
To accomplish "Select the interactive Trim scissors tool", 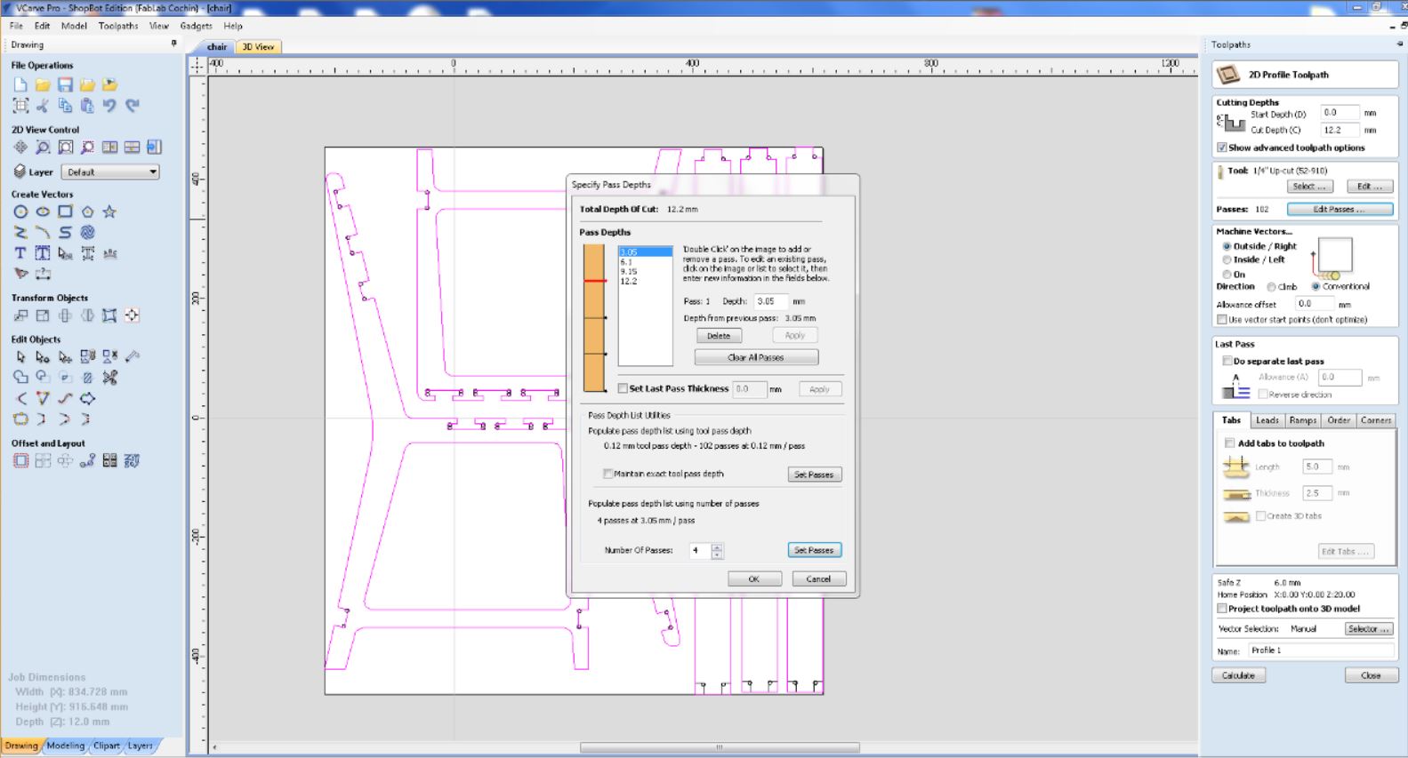I will pyautogui.click(x=109, y=378).
